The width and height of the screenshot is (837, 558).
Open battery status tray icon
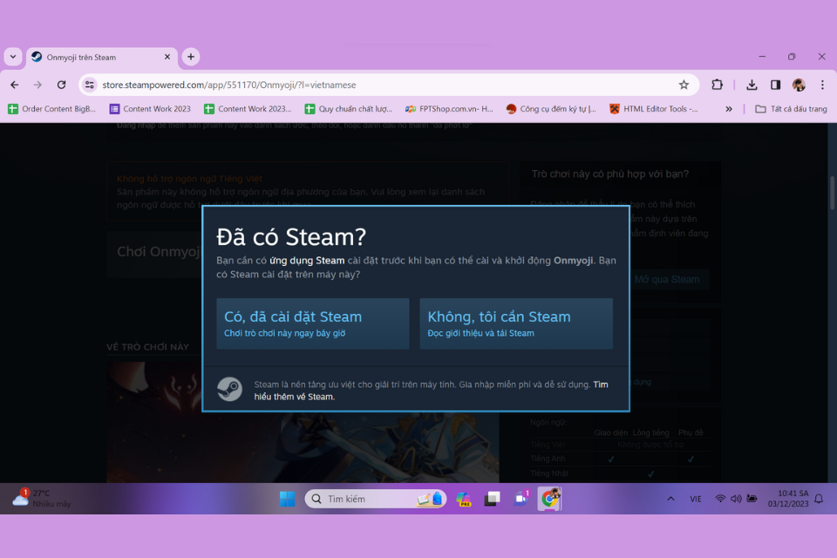pos(752,499)
